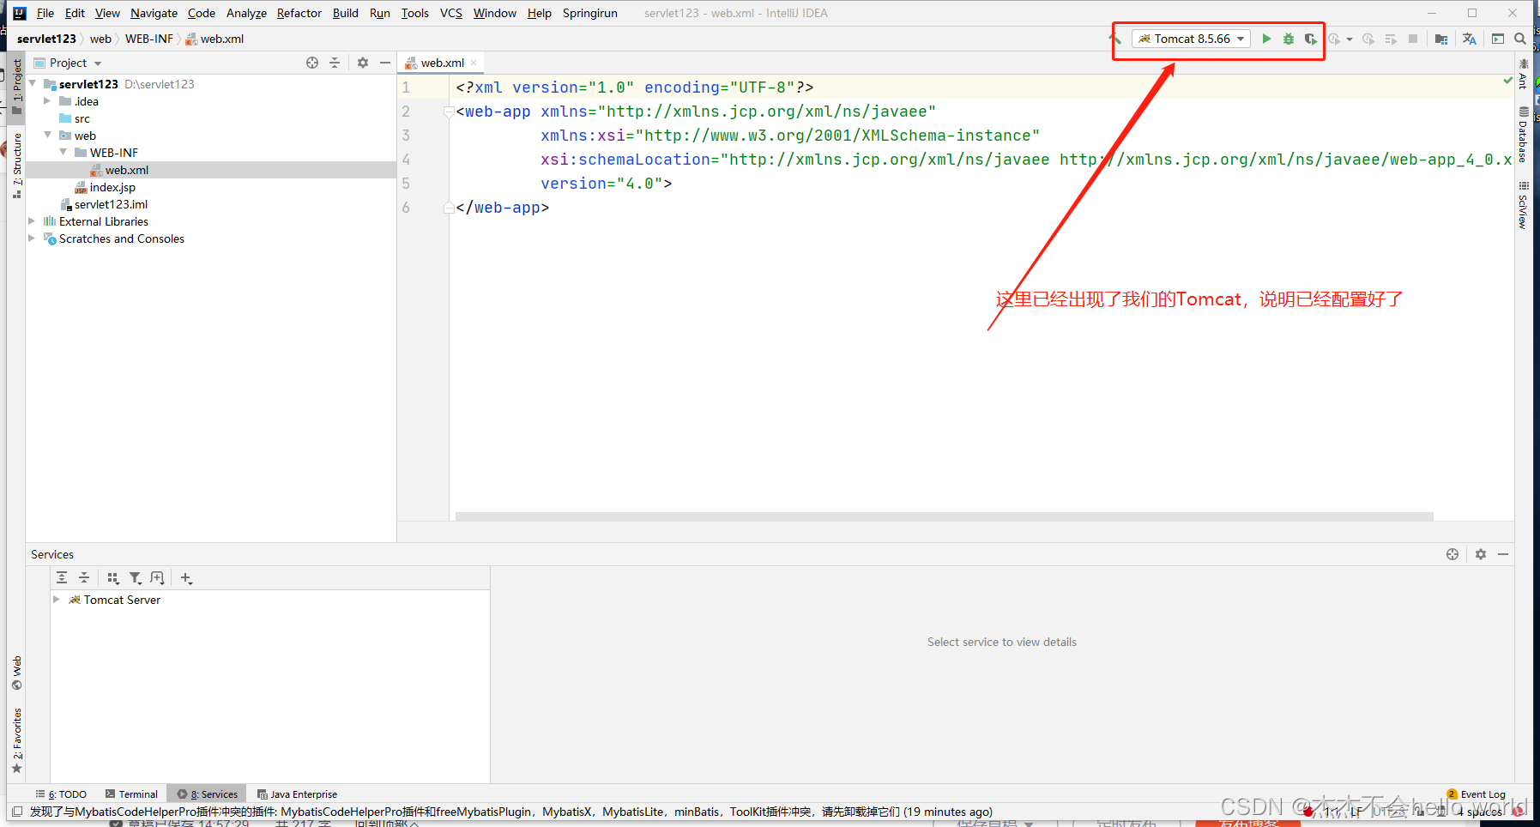The image size is (1540, 827).
Task: Open the Java Enterprise tool window tab
Action: point(297,794)
